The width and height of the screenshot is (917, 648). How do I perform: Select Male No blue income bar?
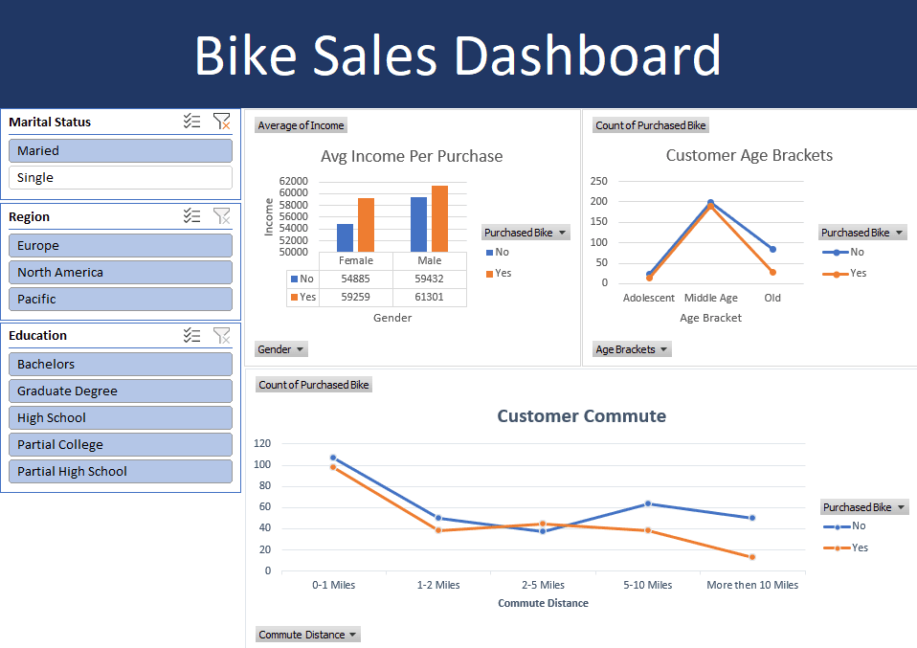418,225
